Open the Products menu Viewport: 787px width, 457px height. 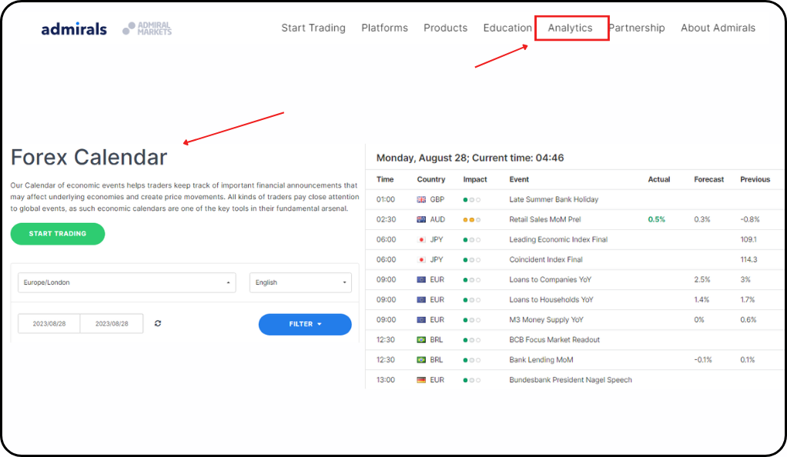[x=446, y=28]
